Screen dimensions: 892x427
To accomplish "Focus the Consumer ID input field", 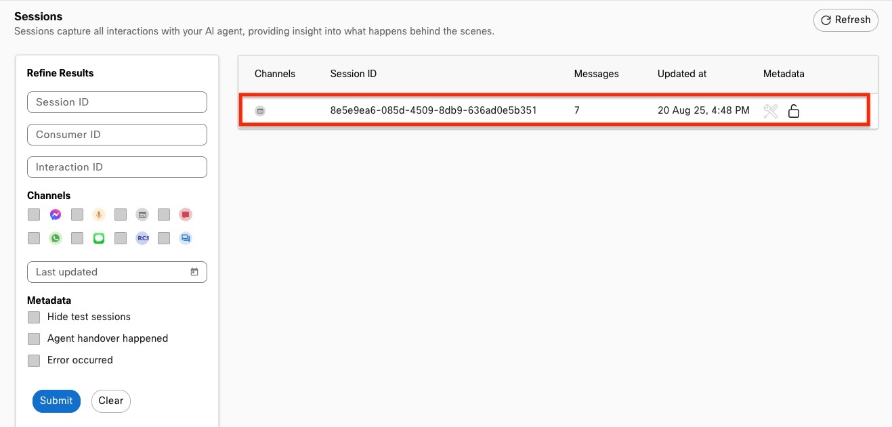I will (117, 135).
